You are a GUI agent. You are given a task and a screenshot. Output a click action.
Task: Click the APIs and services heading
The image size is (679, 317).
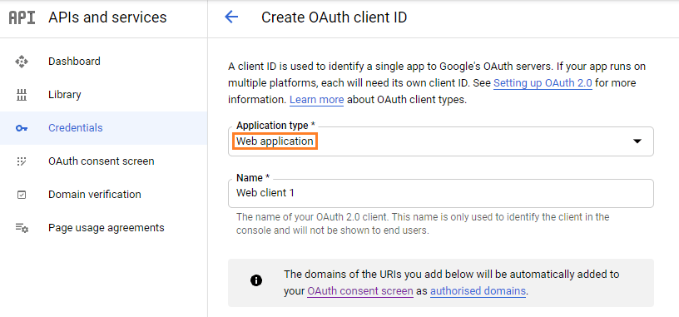(107, 17)
